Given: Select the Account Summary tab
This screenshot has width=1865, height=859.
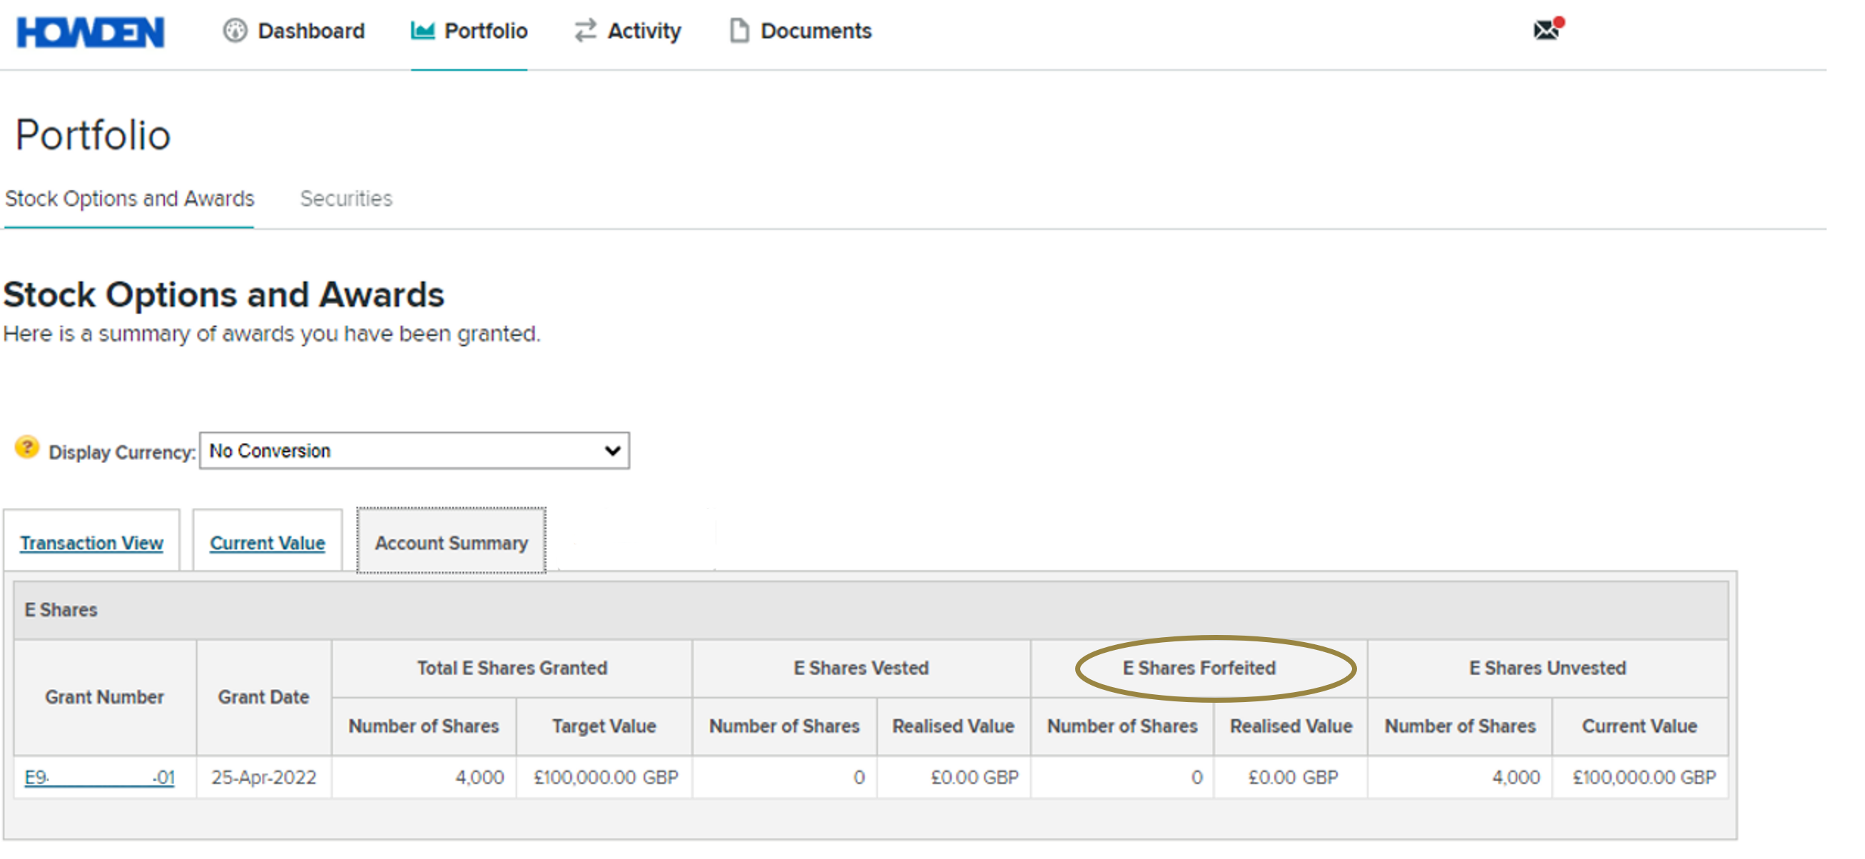Looking at the screenshot, I should [451, 542].
